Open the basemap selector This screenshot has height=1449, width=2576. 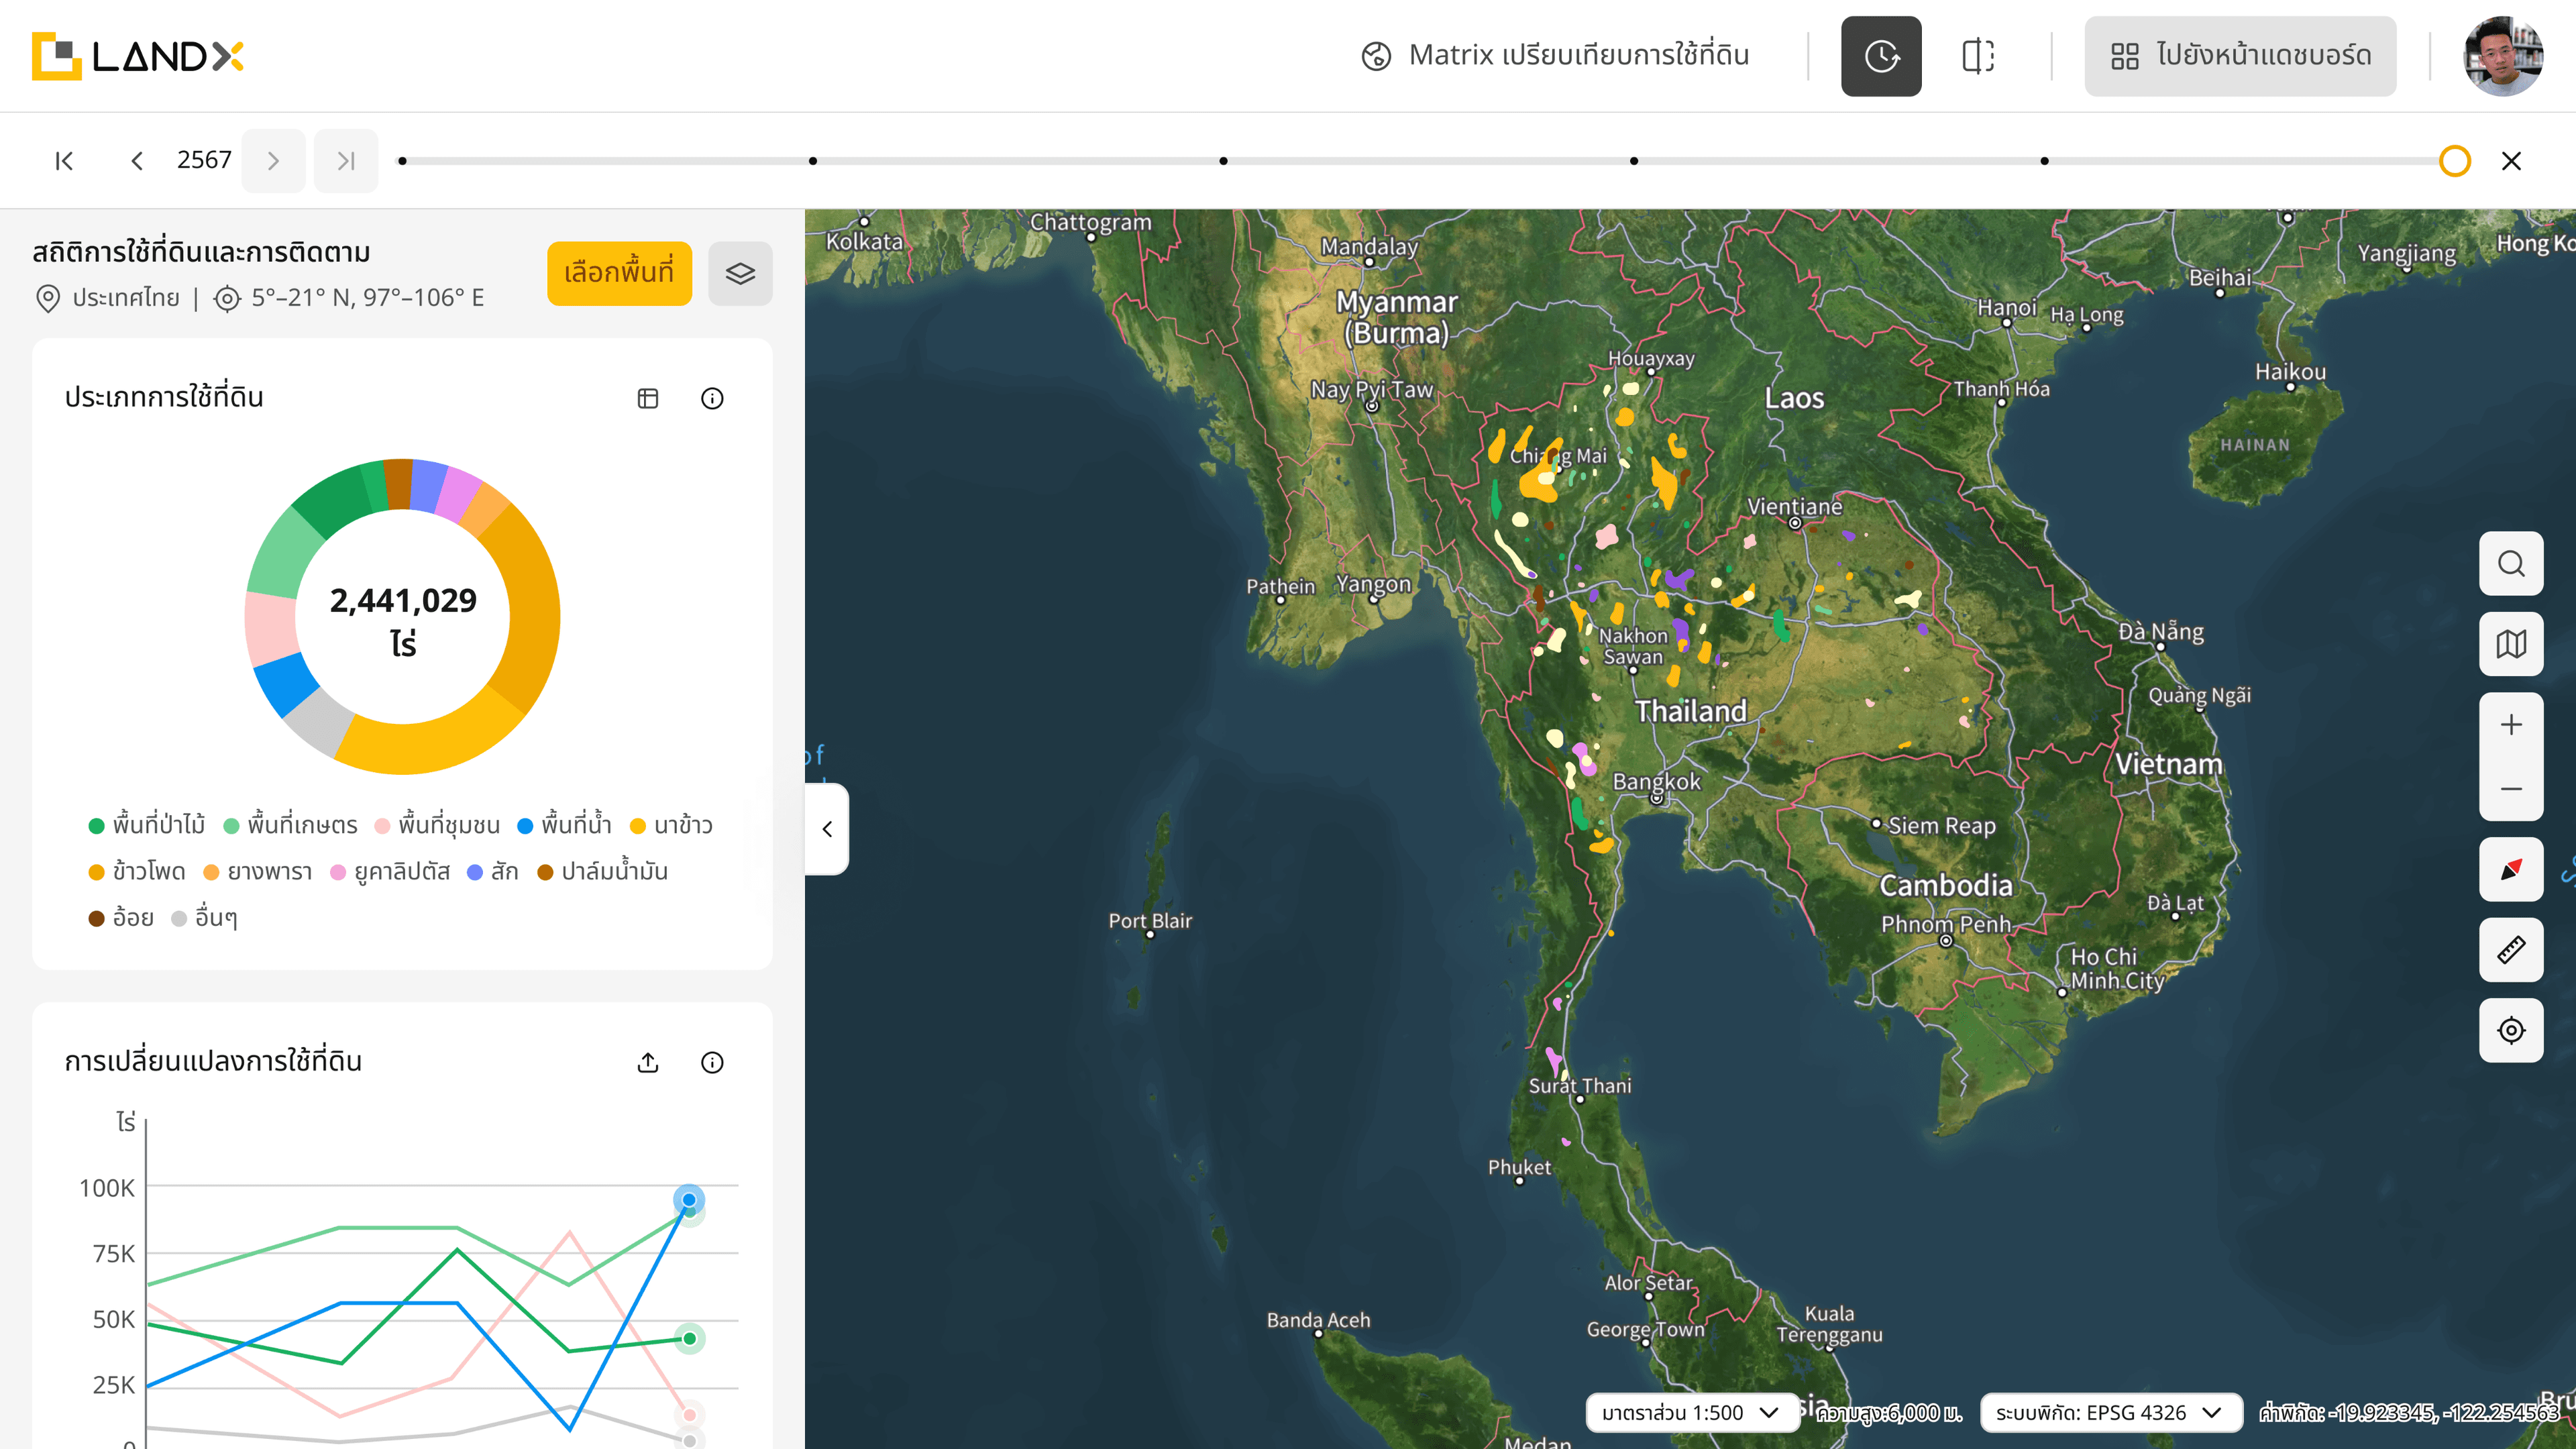2511,644
